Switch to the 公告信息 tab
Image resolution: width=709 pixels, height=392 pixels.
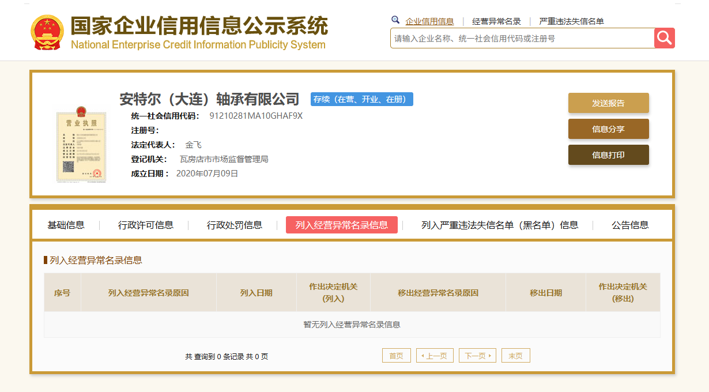(630, 225)
